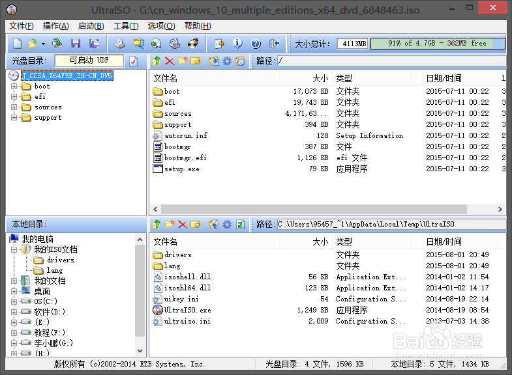512x375 pixels.
Task: Click the 文件名 column header in disc pane
Action: tap(215, 78)
